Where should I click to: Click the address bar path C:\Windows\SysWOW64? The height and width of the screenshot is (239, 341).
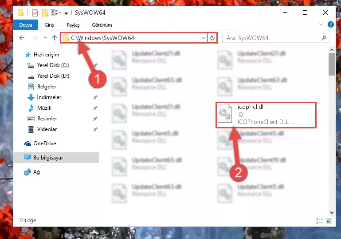102,38
